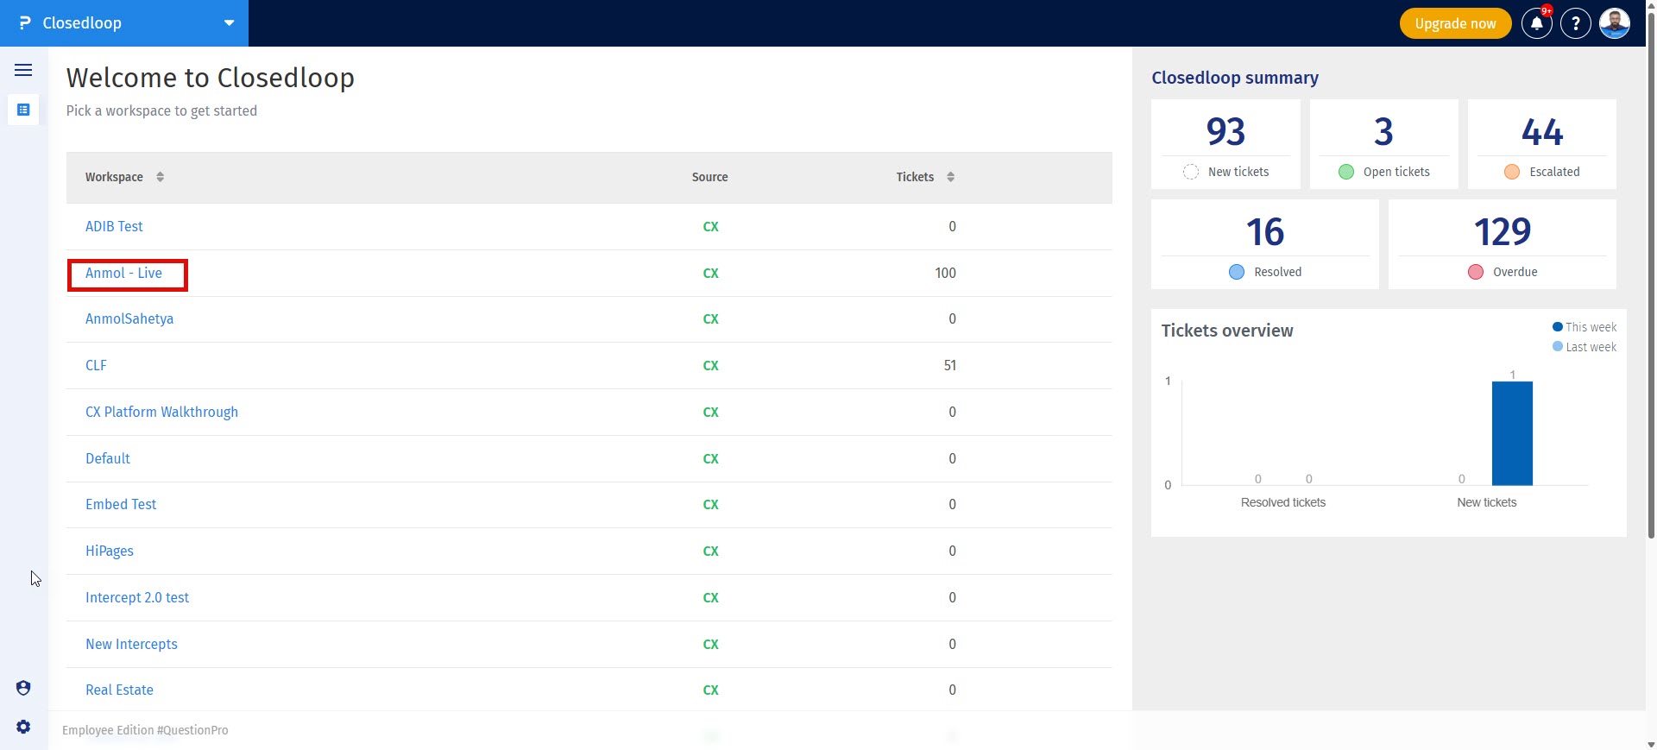
Task: Click the New tickets chart axis label
Action: (1486, 502)
